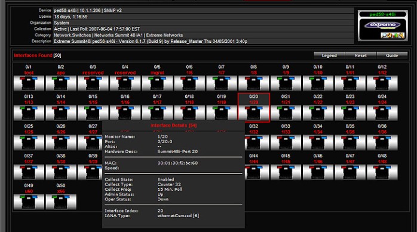Pick the port 0/11 interface icon
Viewport: 417px width, 232px height.
(x=350, y=83)
